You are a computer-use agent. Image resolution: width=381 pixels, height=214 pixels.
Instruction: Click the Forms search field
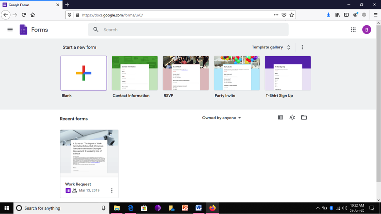(188, 30)
